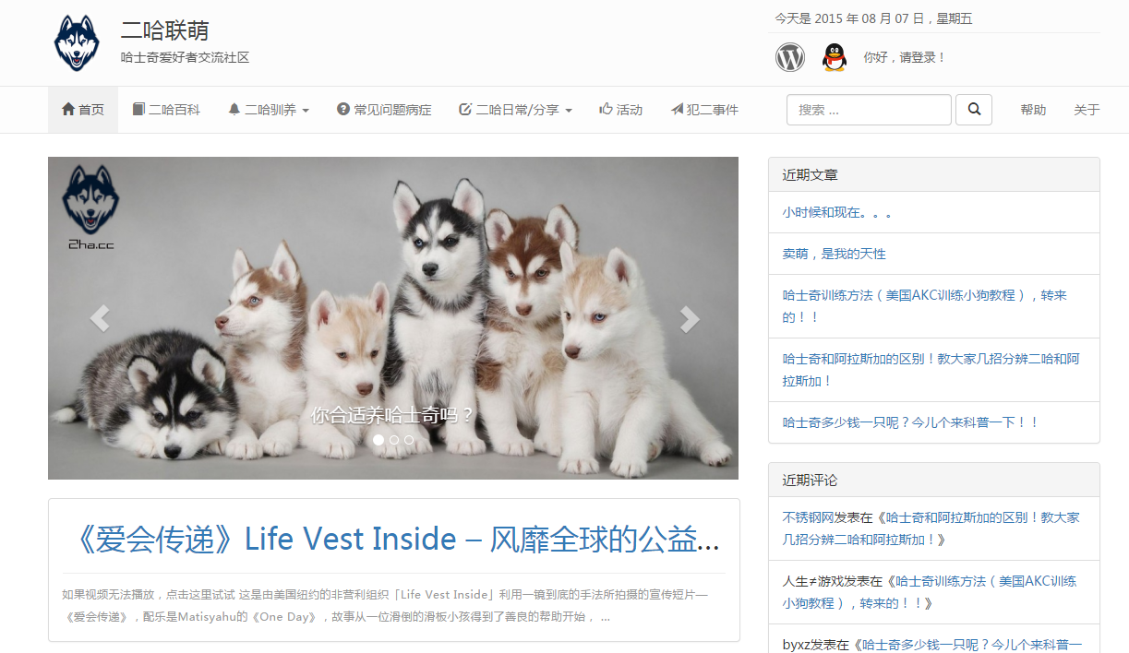
Task: Select the first carousel indicator dot
Action: point(378,440)
